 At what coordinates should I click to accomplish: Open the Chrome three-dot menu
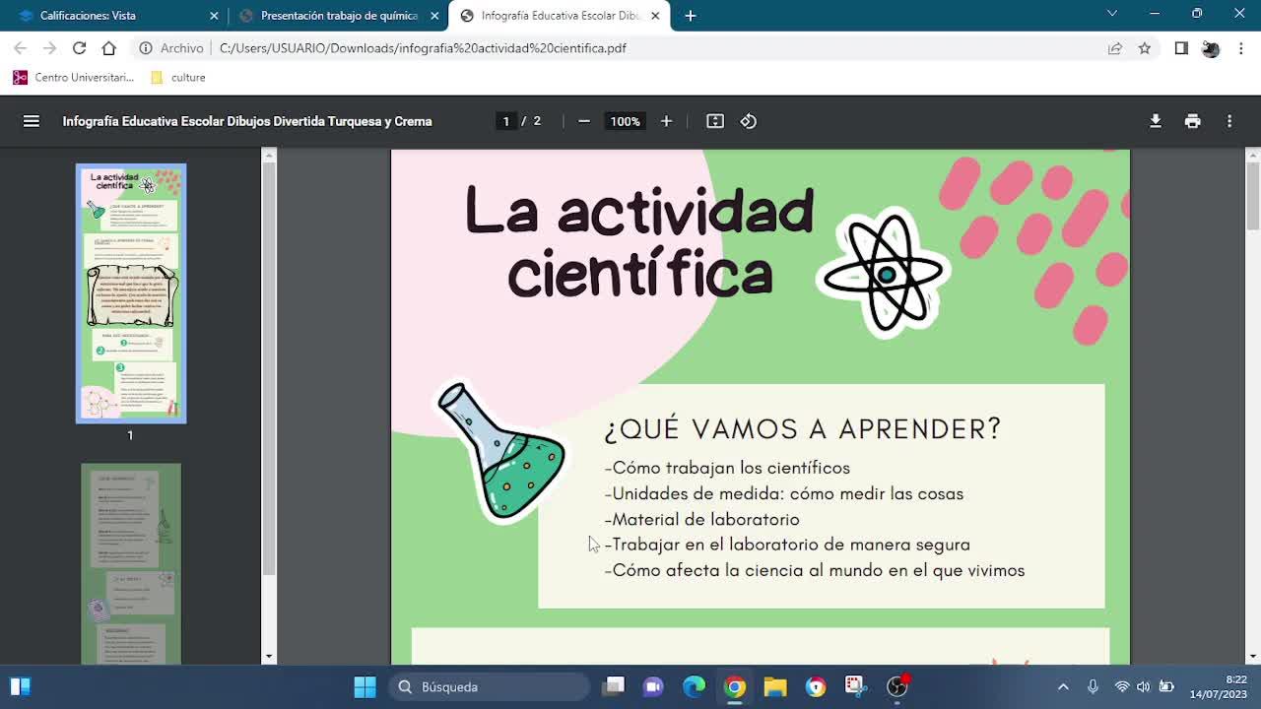[1241, 48]
